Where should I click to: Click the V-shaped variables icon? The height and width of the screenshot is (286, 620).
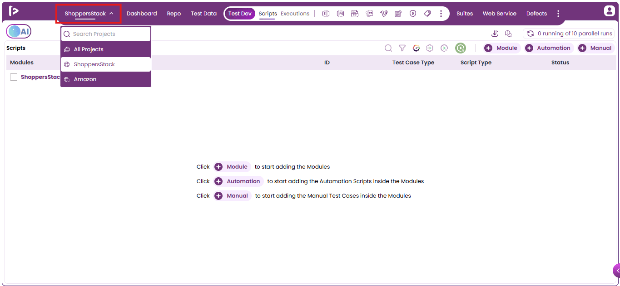pyautogui.click(x=384, y=14)
